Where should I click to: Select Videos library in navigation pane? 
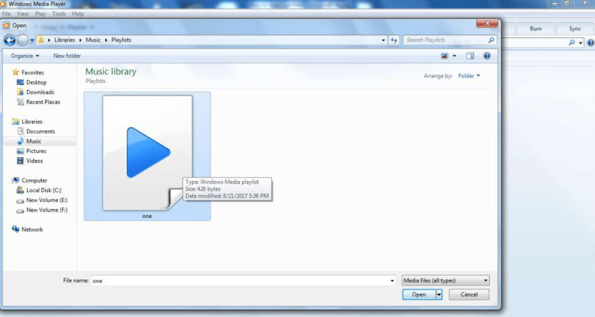(x=35, y=160)
